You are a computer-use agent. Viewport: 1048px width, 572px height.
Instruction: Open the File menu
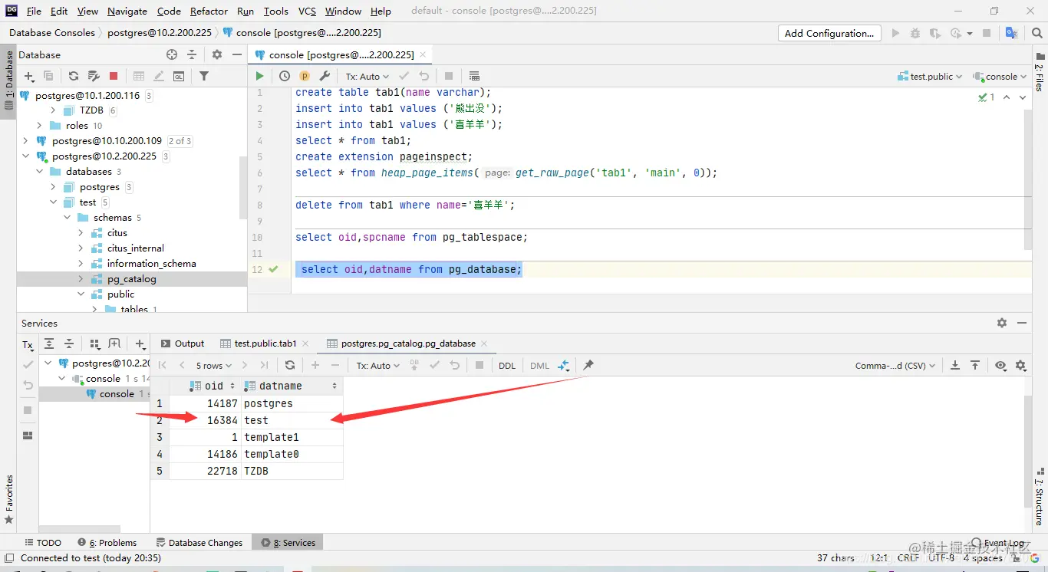34,11
